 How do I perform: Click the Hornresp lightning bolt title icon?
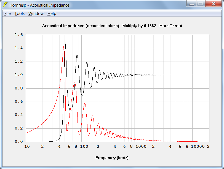click(5, 5)
